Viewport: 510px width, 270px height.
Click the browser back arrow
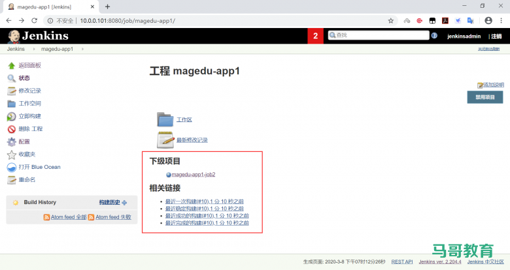pyautogui.click(x=8, y=20)
